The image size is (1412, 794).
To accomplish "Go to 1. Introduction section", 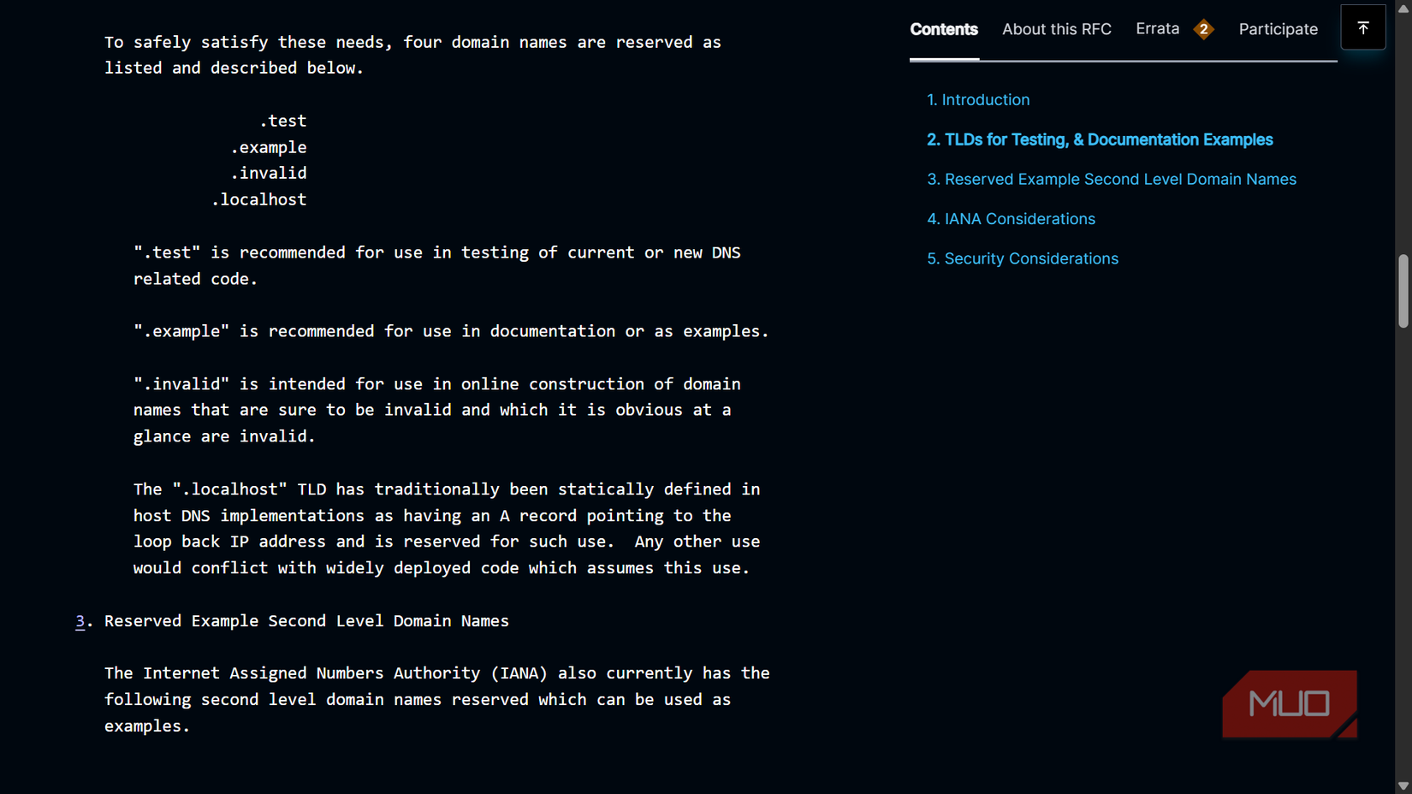I will pyautogui.click(x=978, y=100).
